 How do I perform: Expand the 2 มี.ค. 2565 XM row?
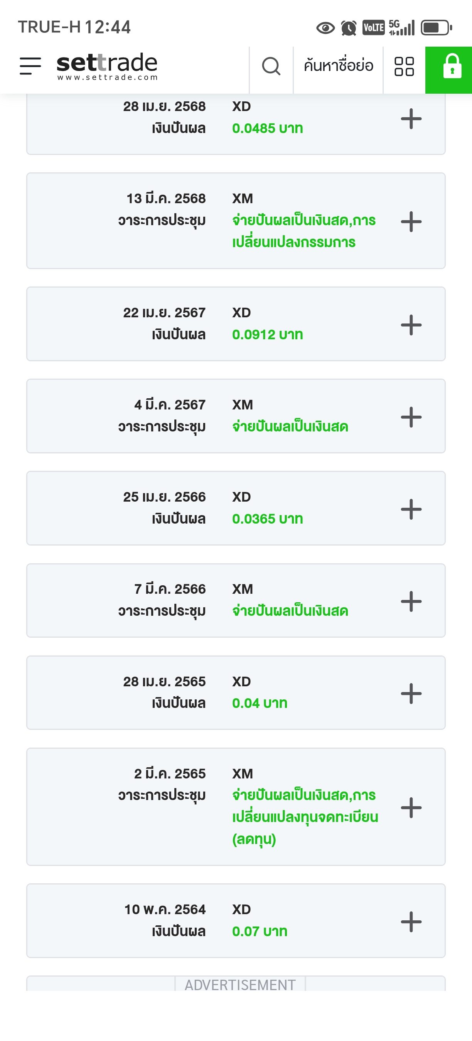[411, 807]
